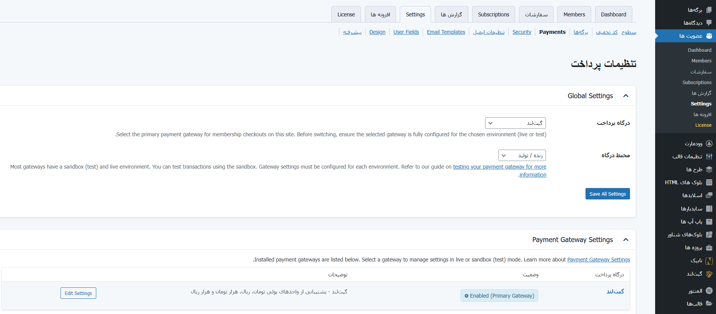Open the License tab
This screenshot has width=716, height=314.
coord(346,14)
